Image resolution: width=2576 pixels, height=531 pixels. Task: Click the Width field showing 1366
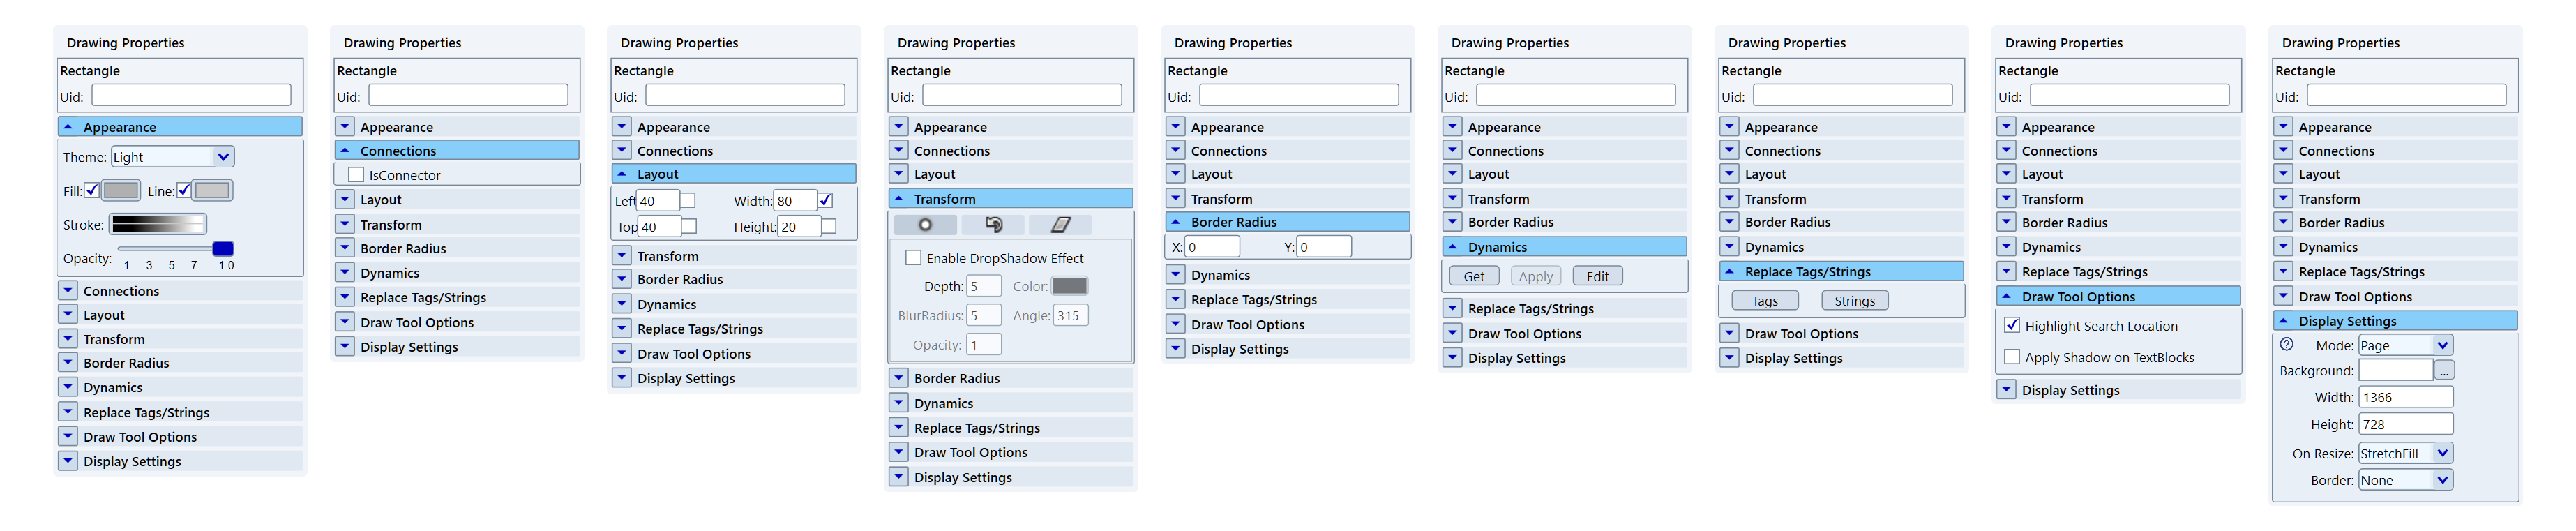click(x=2405, y=397)
